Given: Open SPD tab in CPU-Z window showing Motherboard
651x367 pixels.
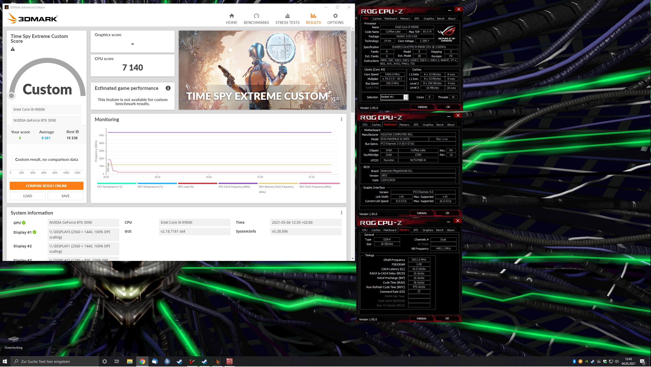Looking at the screenshot, I should pyautogui.click(x=416, y=125).
